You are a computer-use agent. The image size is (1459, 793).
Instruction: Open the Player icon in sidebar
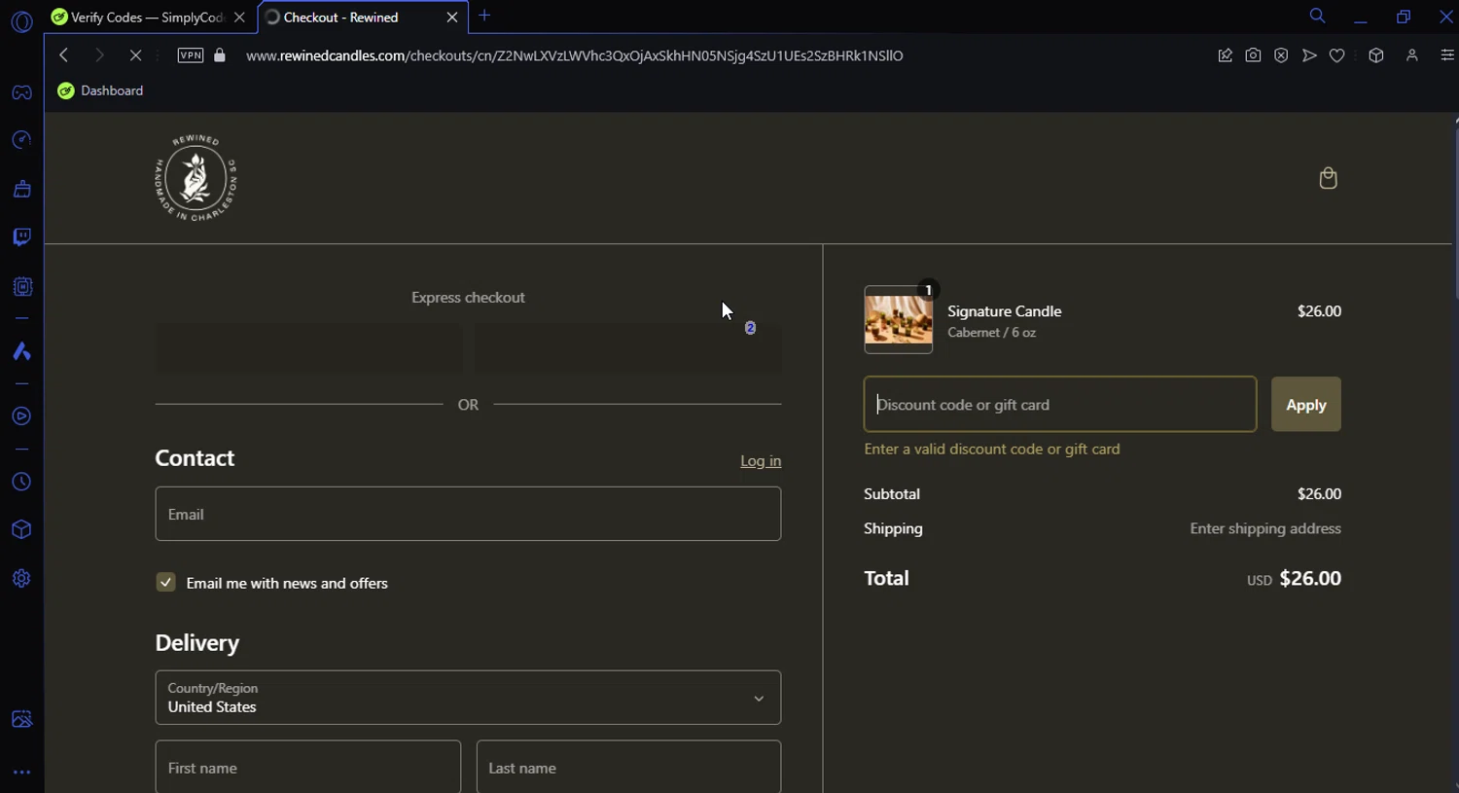click(21, 416)
